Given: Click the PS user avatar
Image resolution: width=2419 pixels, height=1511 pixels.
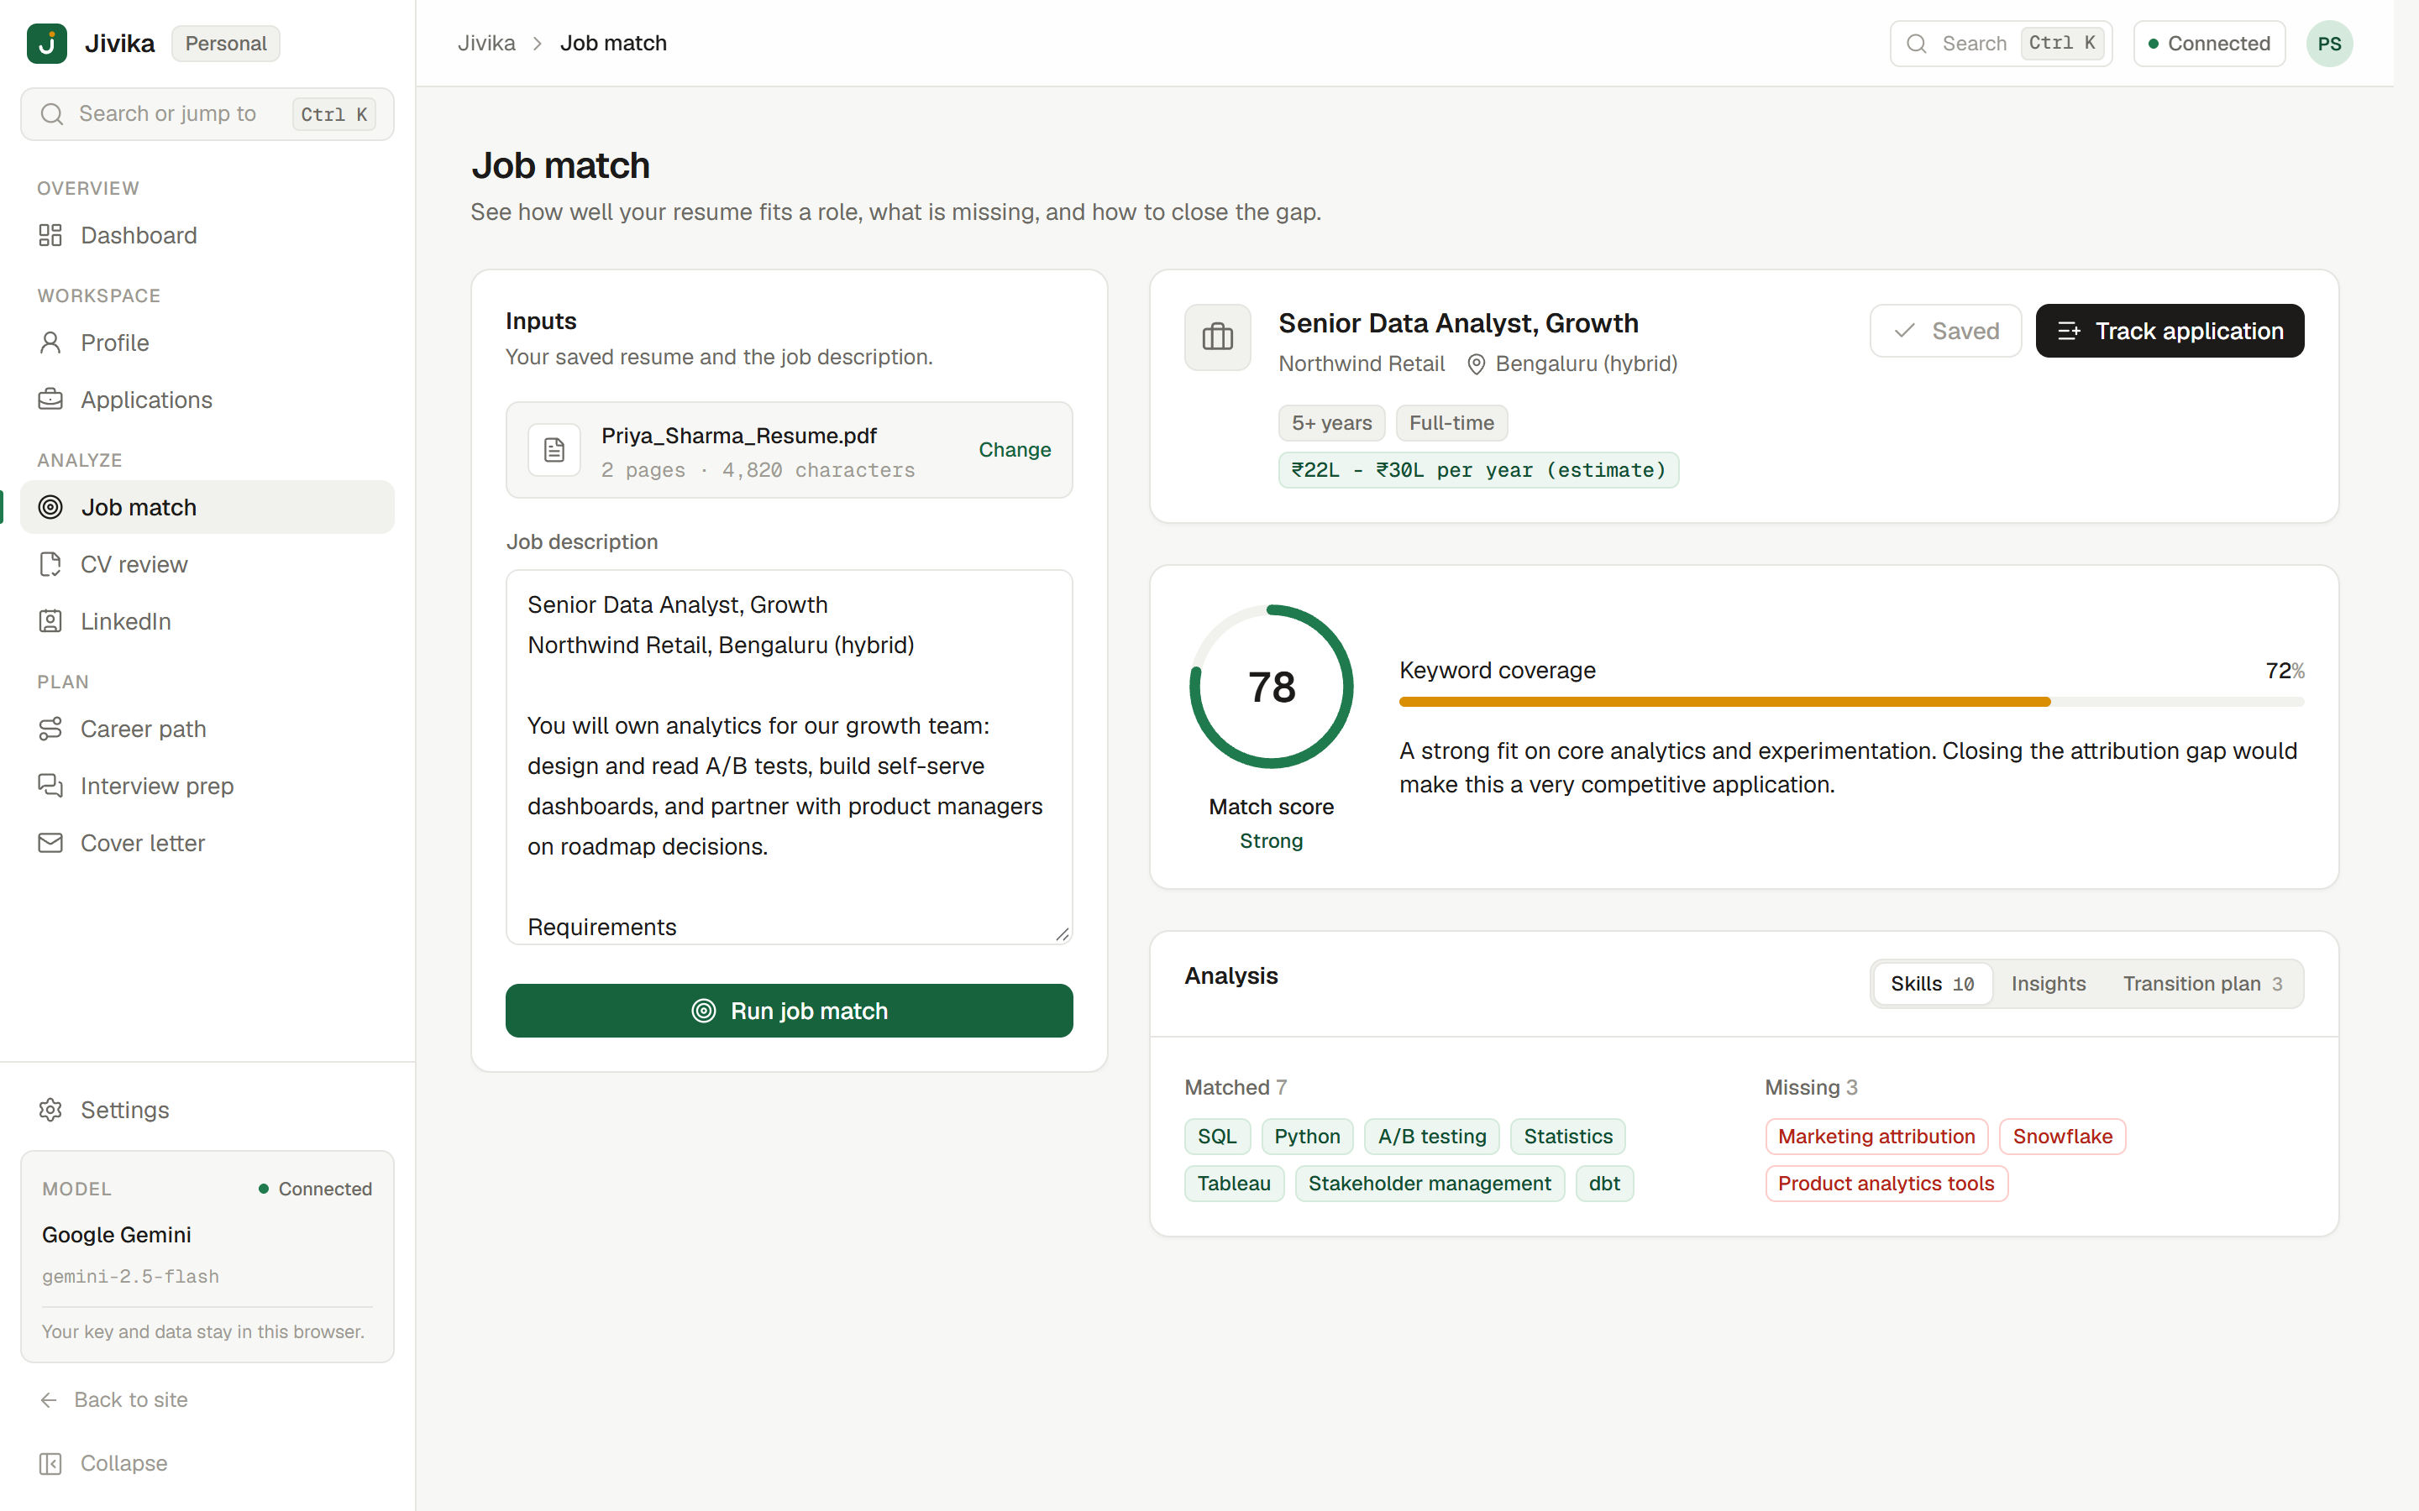Looking at the screenshot, I should pyautogui.click(x=2329, y=43).
